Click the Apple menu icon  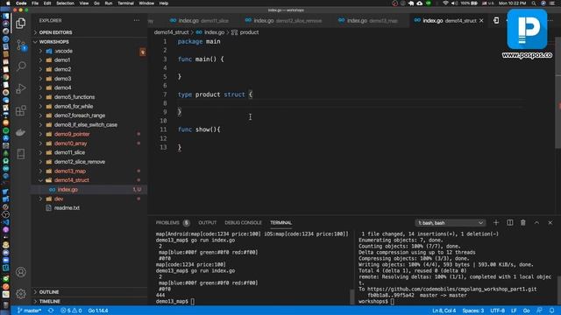(x=8, y=3)
